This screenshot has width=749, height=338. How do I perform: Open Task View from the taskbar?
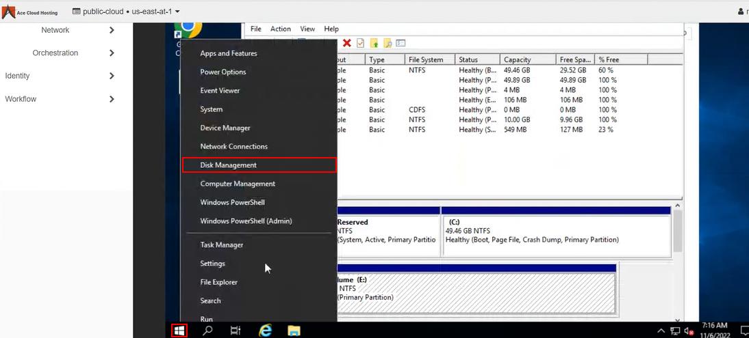tap(235, 330)
